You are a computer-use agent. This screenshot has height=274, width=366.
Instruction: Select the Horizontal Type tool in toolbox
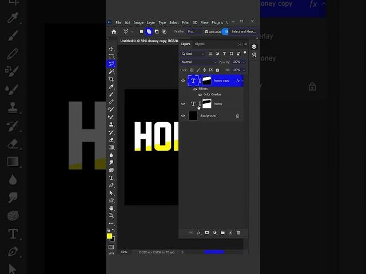111,178
